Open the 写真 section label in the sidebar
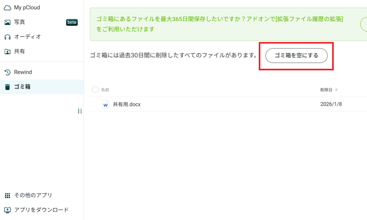Screen dimensions: 367x220 point(19,22)
